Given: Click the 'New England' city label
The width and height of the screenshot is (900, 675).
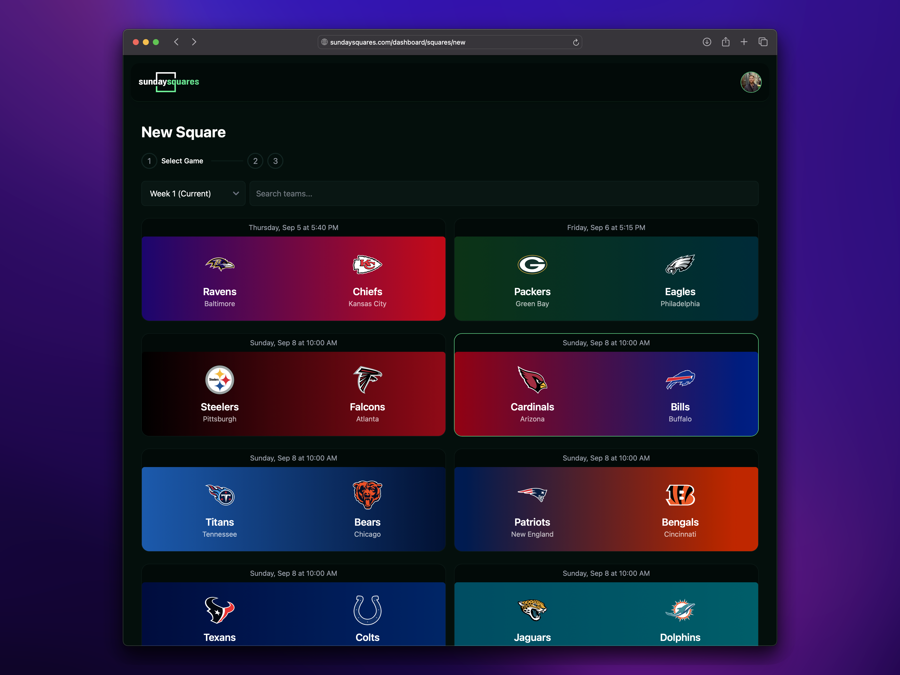Looking at the screenshot, I should pyautogui.click(x=532, y=534).
